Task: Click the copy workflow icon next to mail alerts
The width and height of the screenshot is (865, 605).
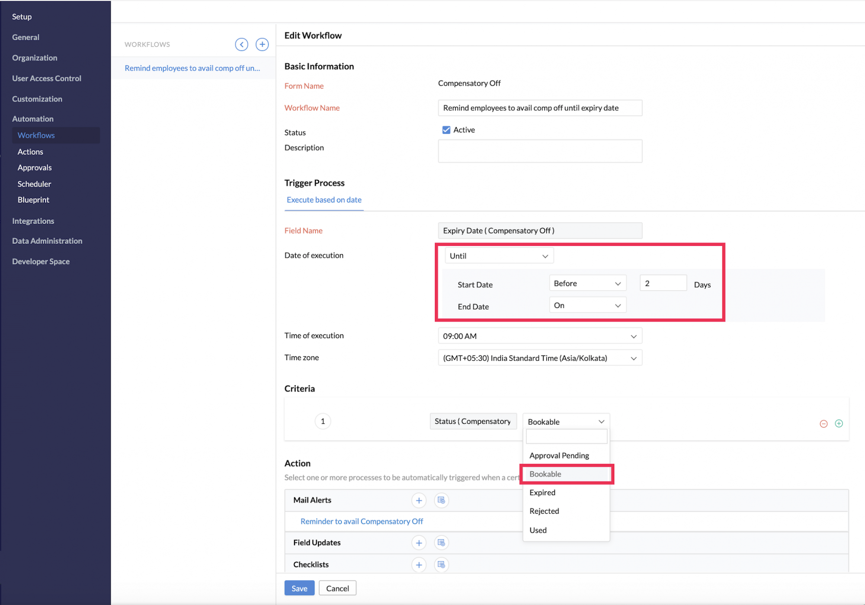Action: click(x=442, y=500)
